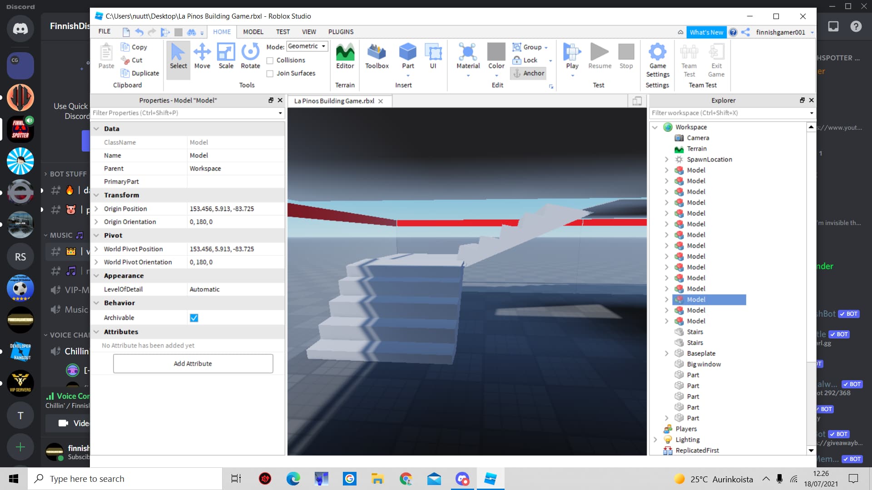The width and height of the screenshot is (872, 490).
Task: Expand the World Pivot Orientation property
Action: coord(96,262)
